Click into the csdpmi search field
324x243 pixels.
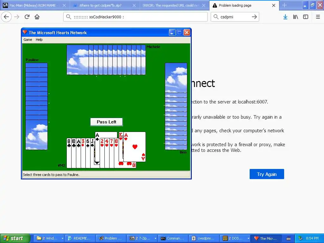(x=235, y=17)
